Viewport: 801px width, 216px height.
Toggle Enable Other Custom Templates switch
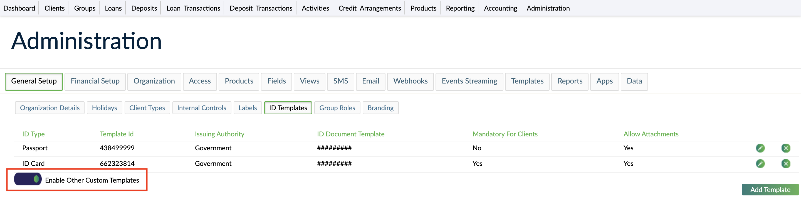[28, 179]
